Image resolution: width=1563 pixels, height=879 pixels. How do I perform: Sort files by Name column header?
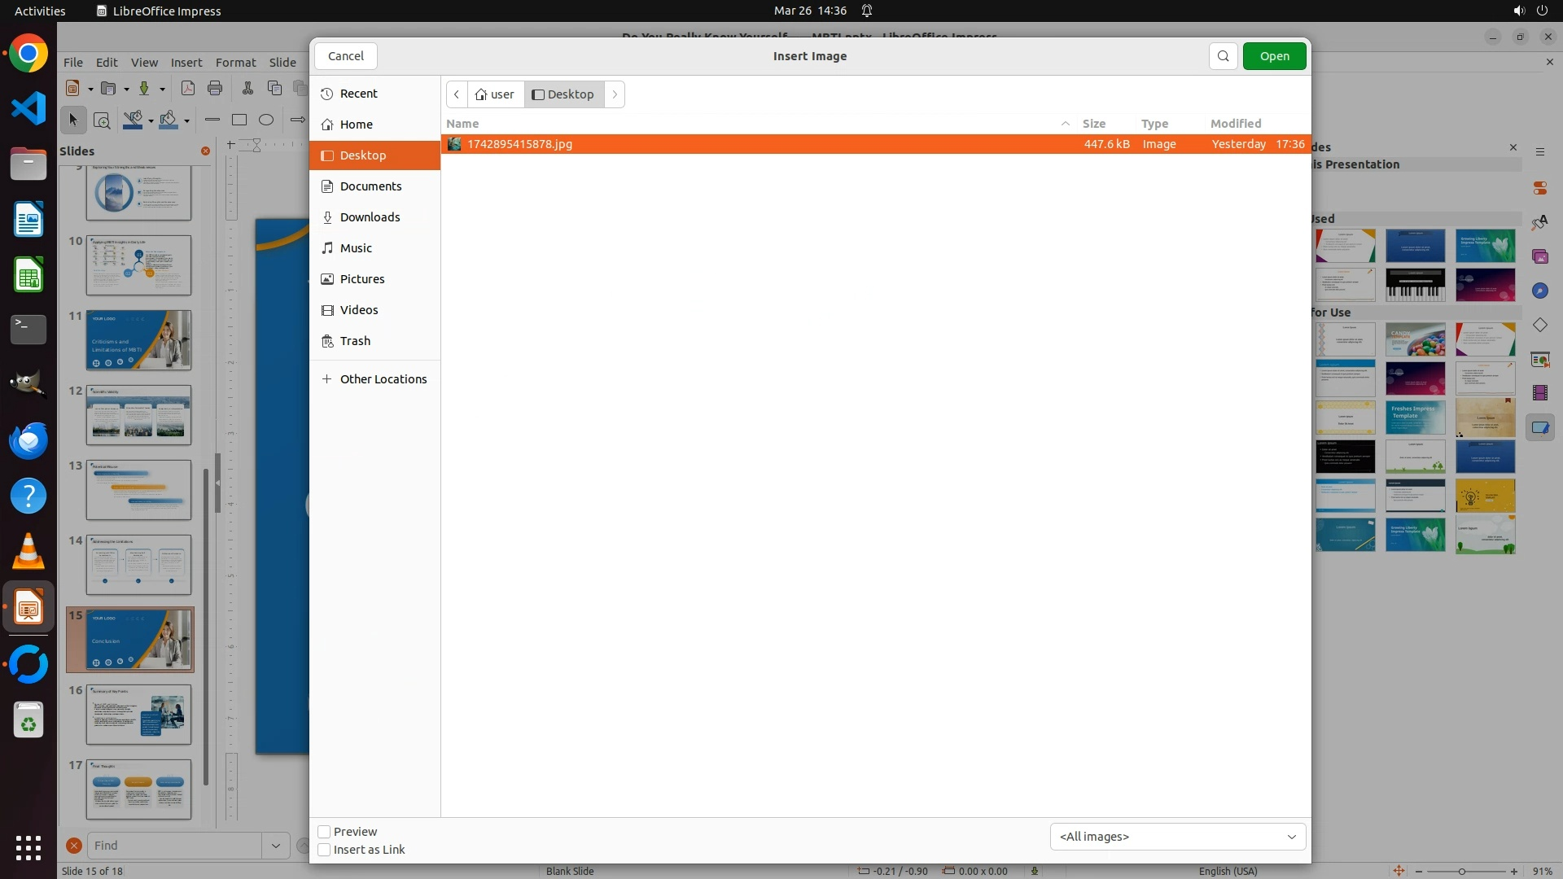462,124
